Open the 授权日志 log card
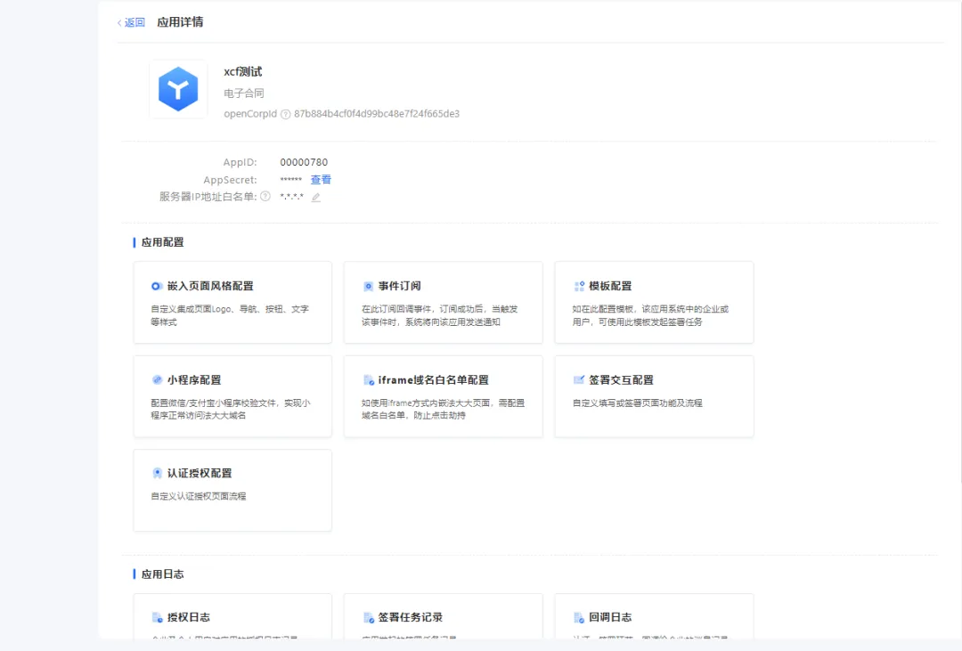 tap(232, 617)
